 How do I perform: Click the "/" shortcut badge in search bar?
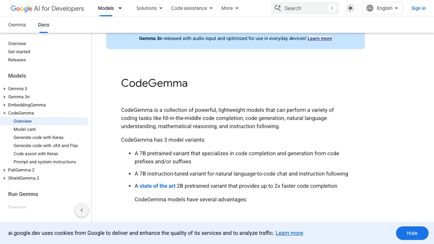tap(332, 8)
